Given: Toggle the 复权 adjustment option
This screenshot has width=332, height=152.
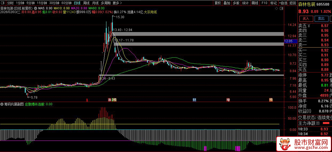Looking at the screenshot, I should (x=218, y=3).
